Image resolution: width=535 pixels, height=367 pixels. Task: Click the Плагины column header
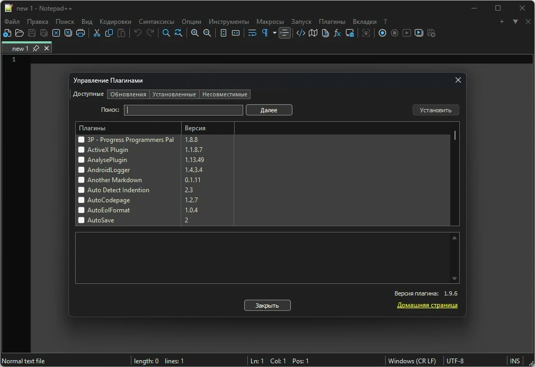pos(128,128)
